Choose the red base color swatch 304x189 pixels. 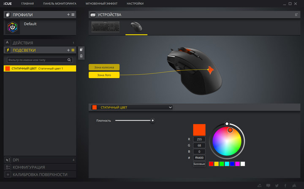click(x=211, y=164)
